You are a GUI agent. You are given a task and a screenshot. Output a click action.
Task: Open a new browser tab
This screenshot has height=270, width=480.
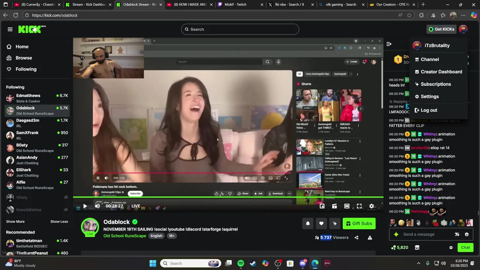point(423,4)
